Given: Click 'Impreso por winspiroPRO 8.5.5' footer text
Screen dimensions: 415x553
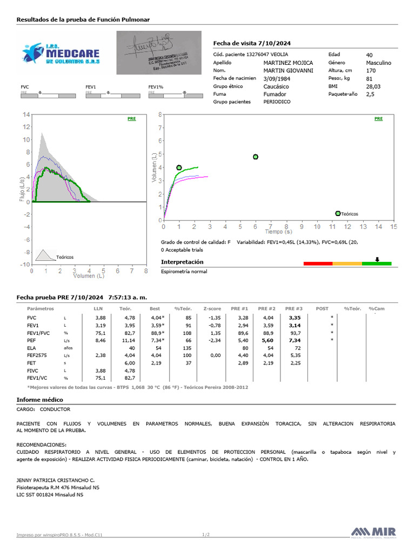Looking at the screenshot, I should tap(49, 535).
